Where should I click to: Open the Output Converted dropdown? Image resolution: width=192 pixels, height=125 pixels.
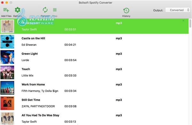point(178,10)
